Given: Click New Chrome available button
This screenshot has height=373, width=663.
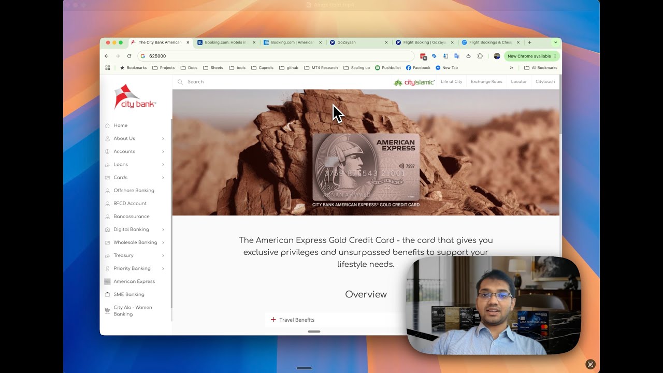Looking at the screenshot, I should click(532, 56).
